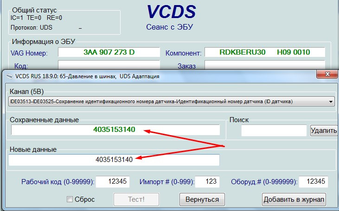Image resolution: width=339 pixels, height=211 pixels.
Task: Close the UDS Адаптация dialog
Action: click(327, 74)
